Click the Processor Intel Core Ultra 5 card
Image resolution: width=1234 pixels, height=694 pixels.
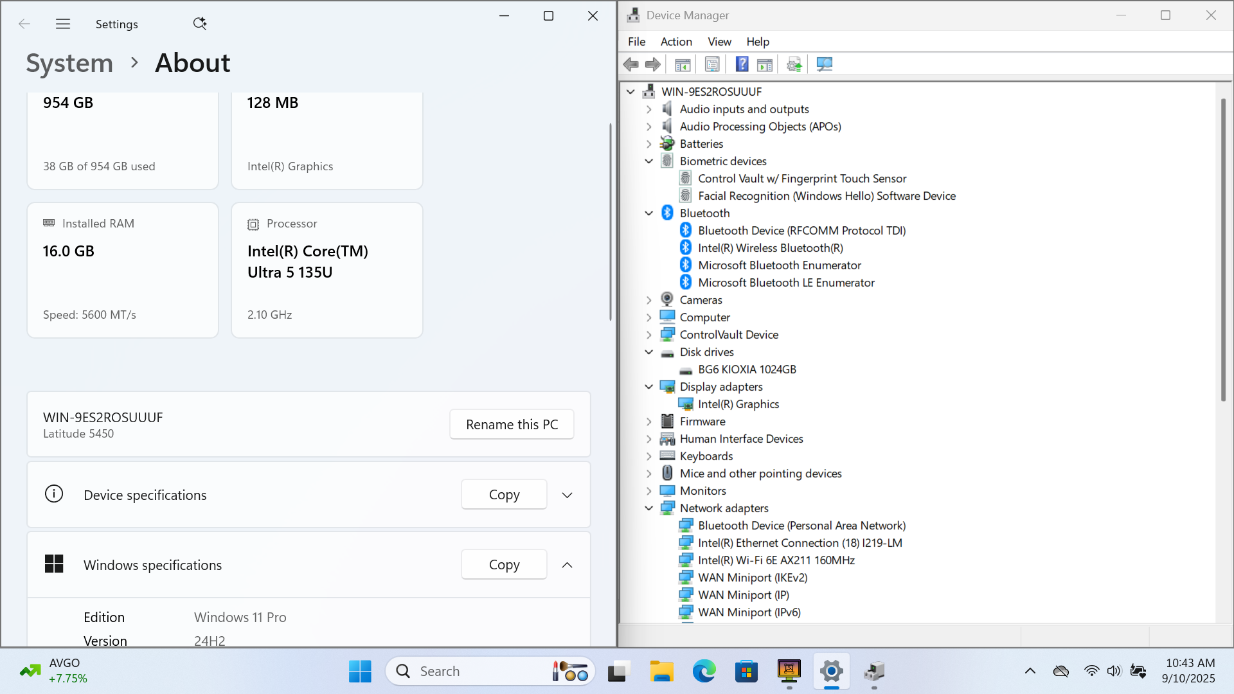tap(327, 271)
